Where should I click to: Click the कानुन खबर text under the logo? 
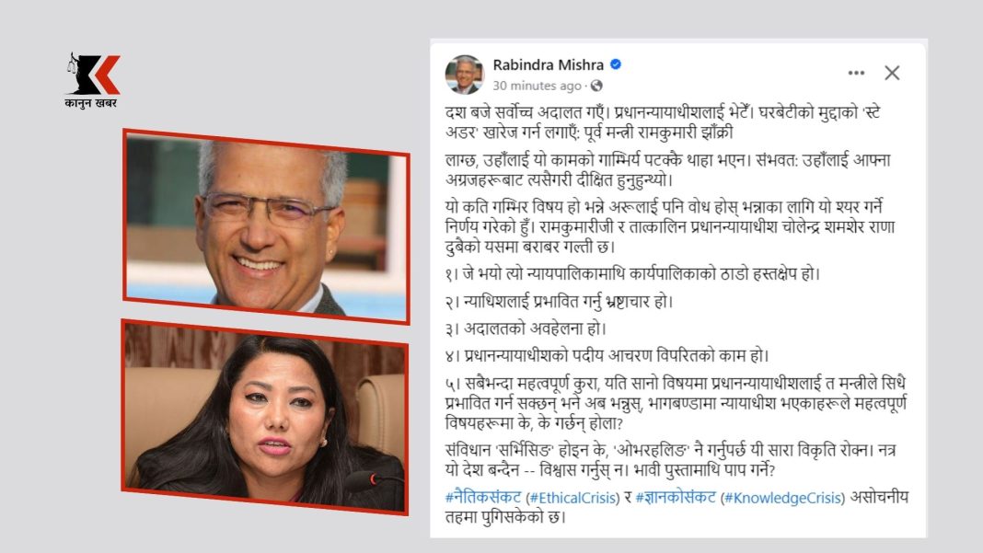(91, 103)
